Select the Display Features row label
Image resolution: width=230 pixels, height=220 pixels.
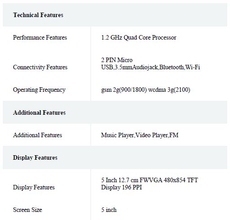tap(34, 187)
